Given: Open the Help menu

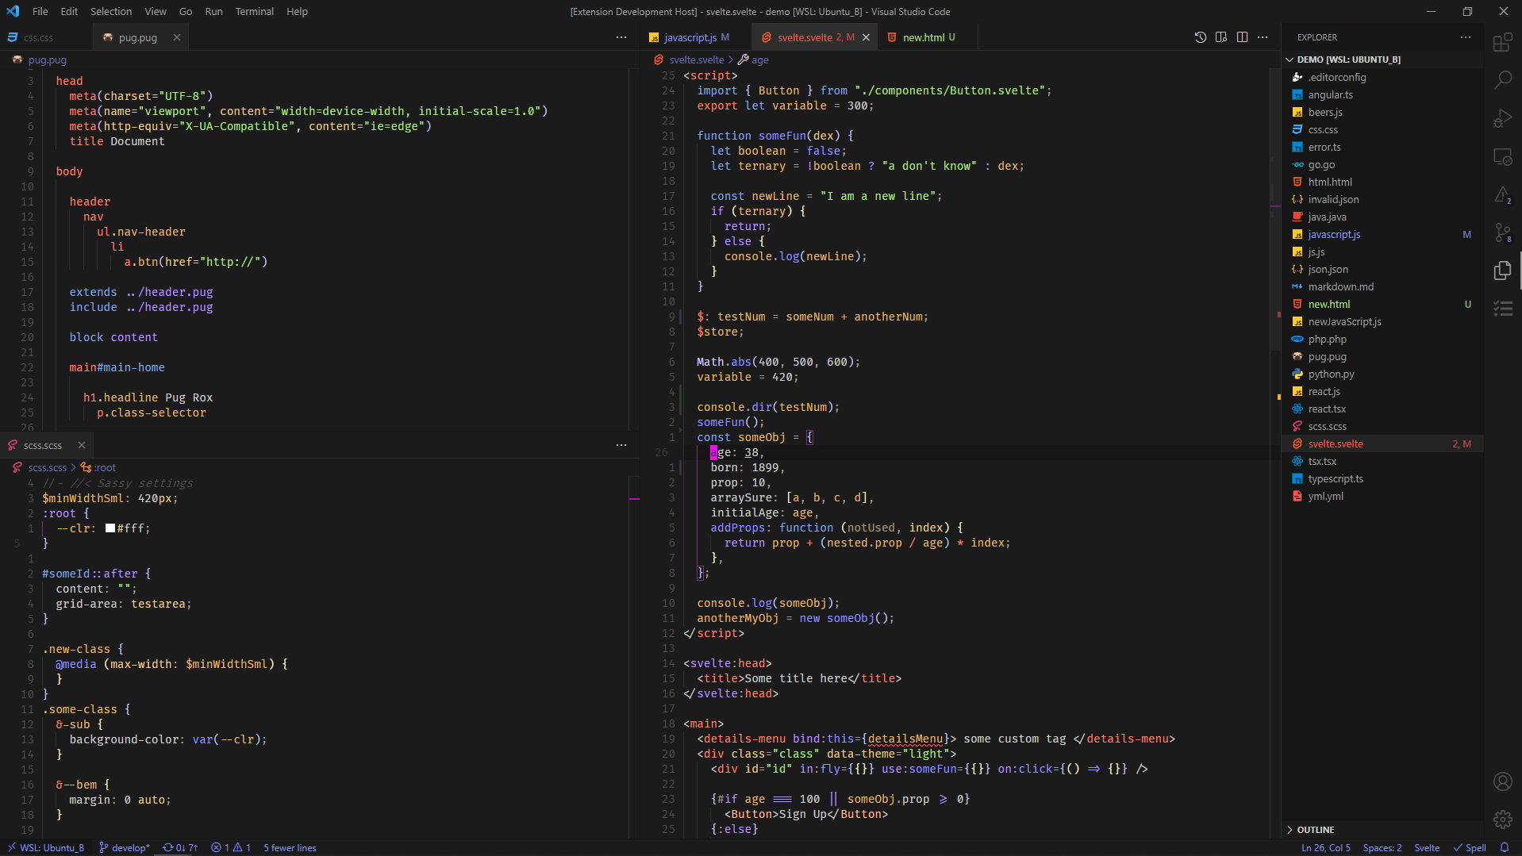Looking at the screenshot, I should point(297,11).
